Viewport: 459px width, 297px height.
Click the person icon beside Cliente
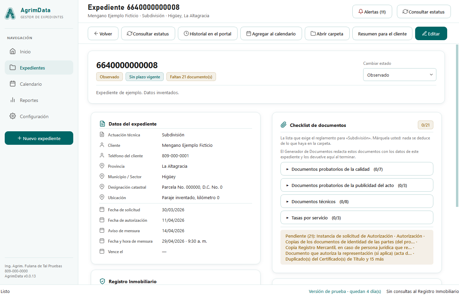point(102,145)
